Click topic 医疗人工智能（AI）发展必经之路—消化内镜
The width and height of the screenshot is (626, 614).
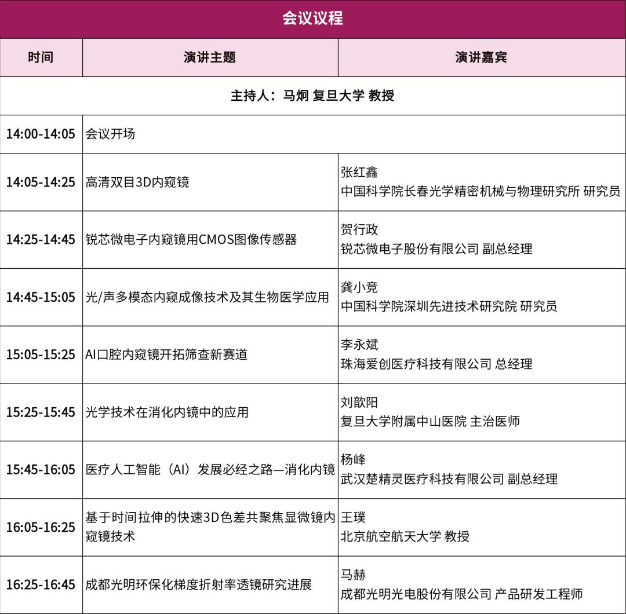210,470
